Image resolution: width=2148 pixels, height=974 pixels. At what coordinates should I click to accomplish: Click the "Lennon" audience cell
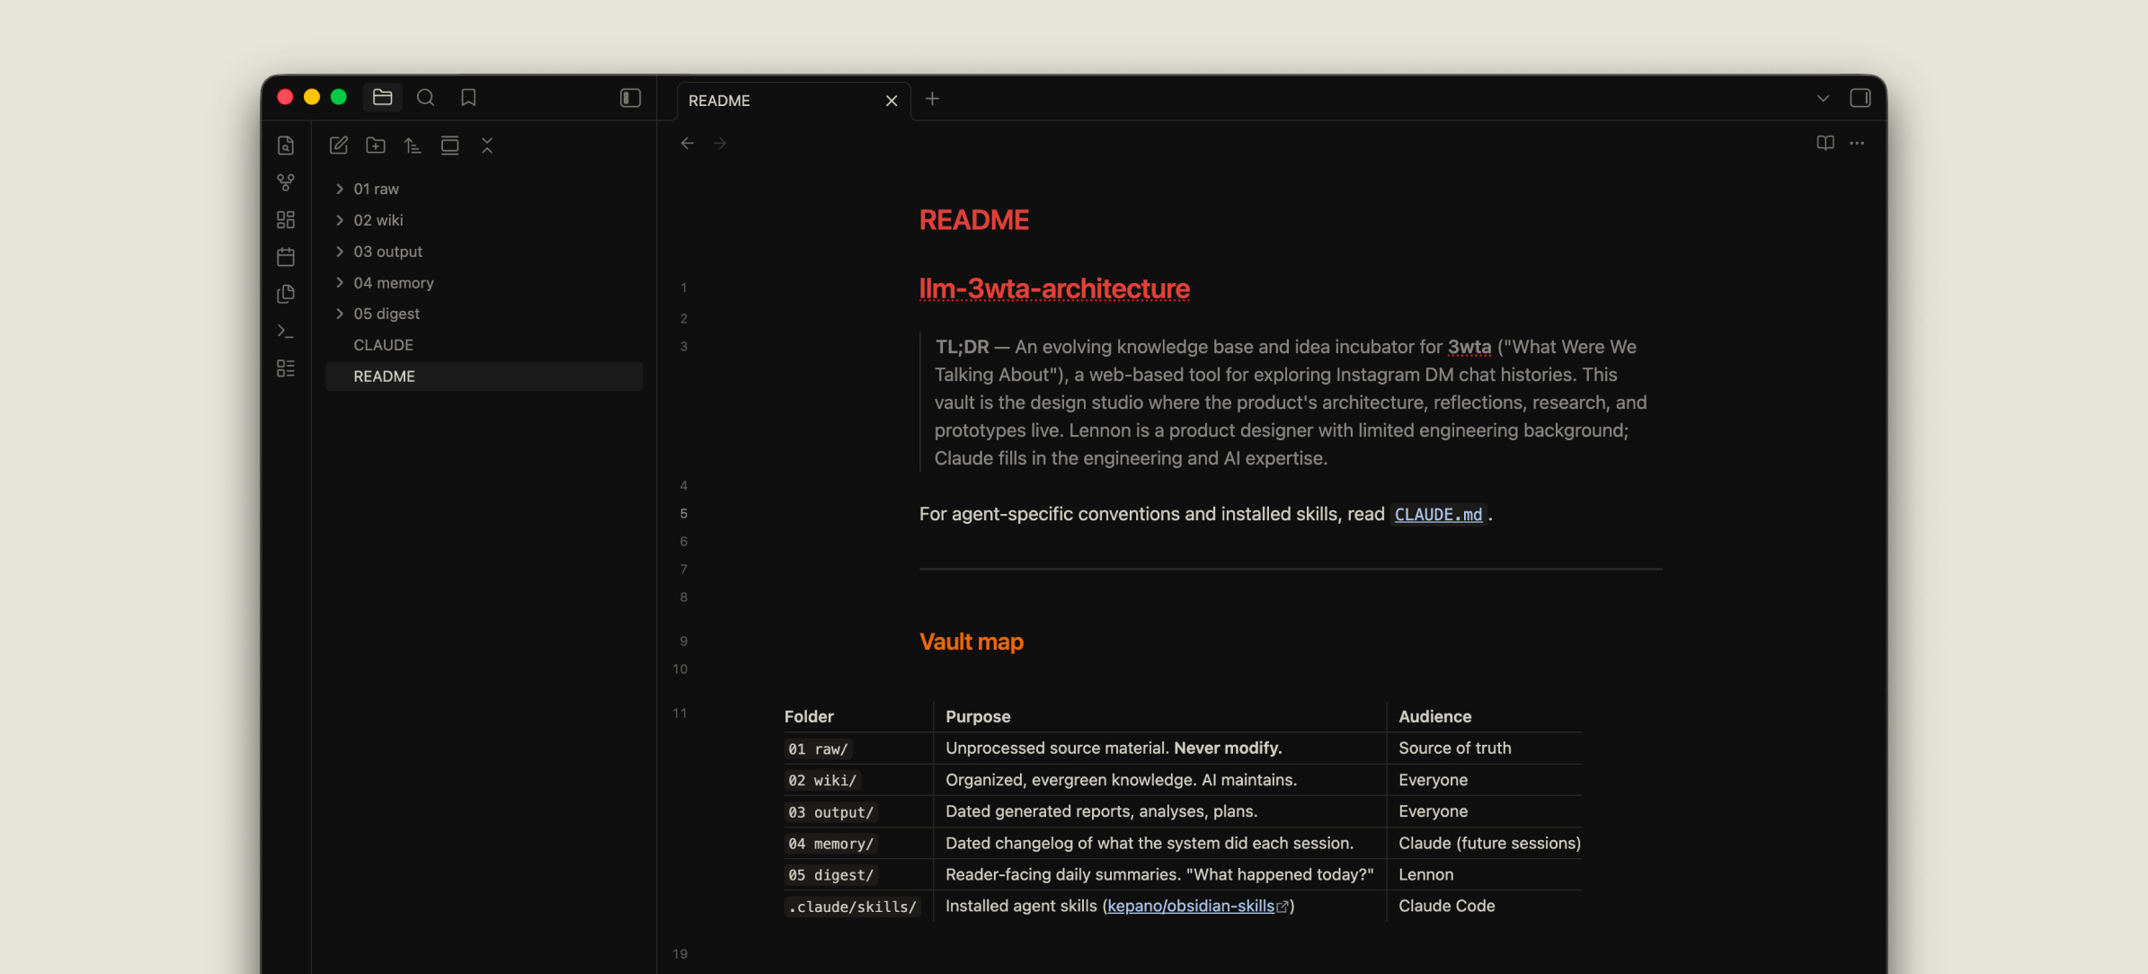[1426, 875]
